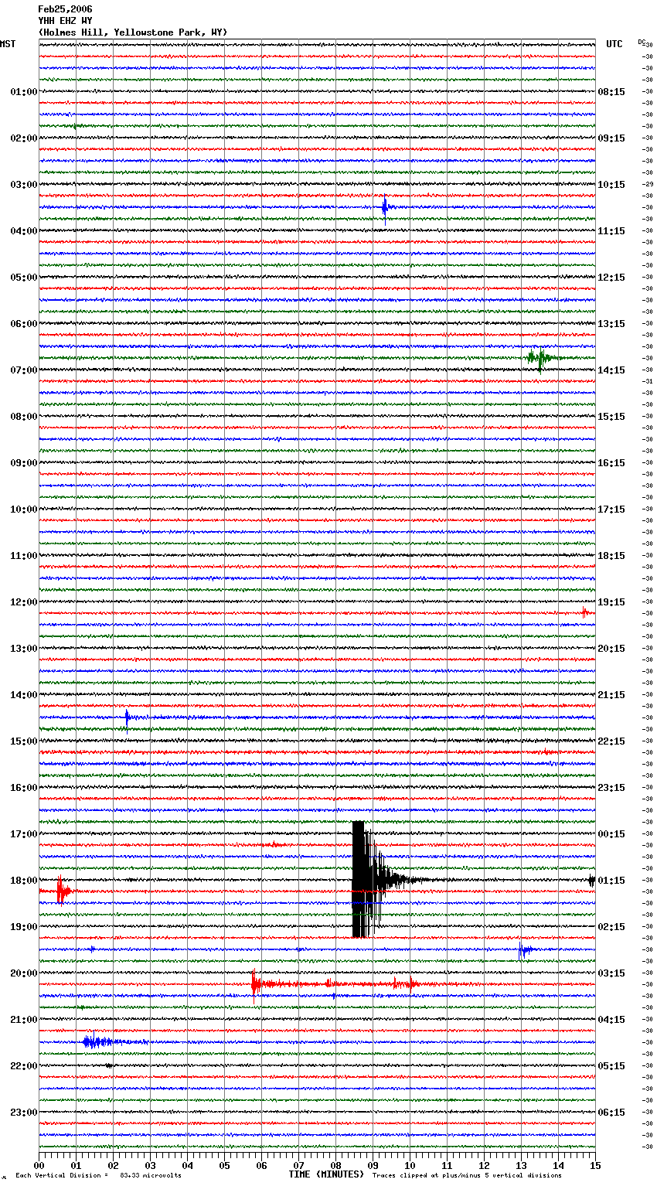657x1186 pixels.
Task: Click minute 00 on the time axis
Action: click(x=39, y=1165)
